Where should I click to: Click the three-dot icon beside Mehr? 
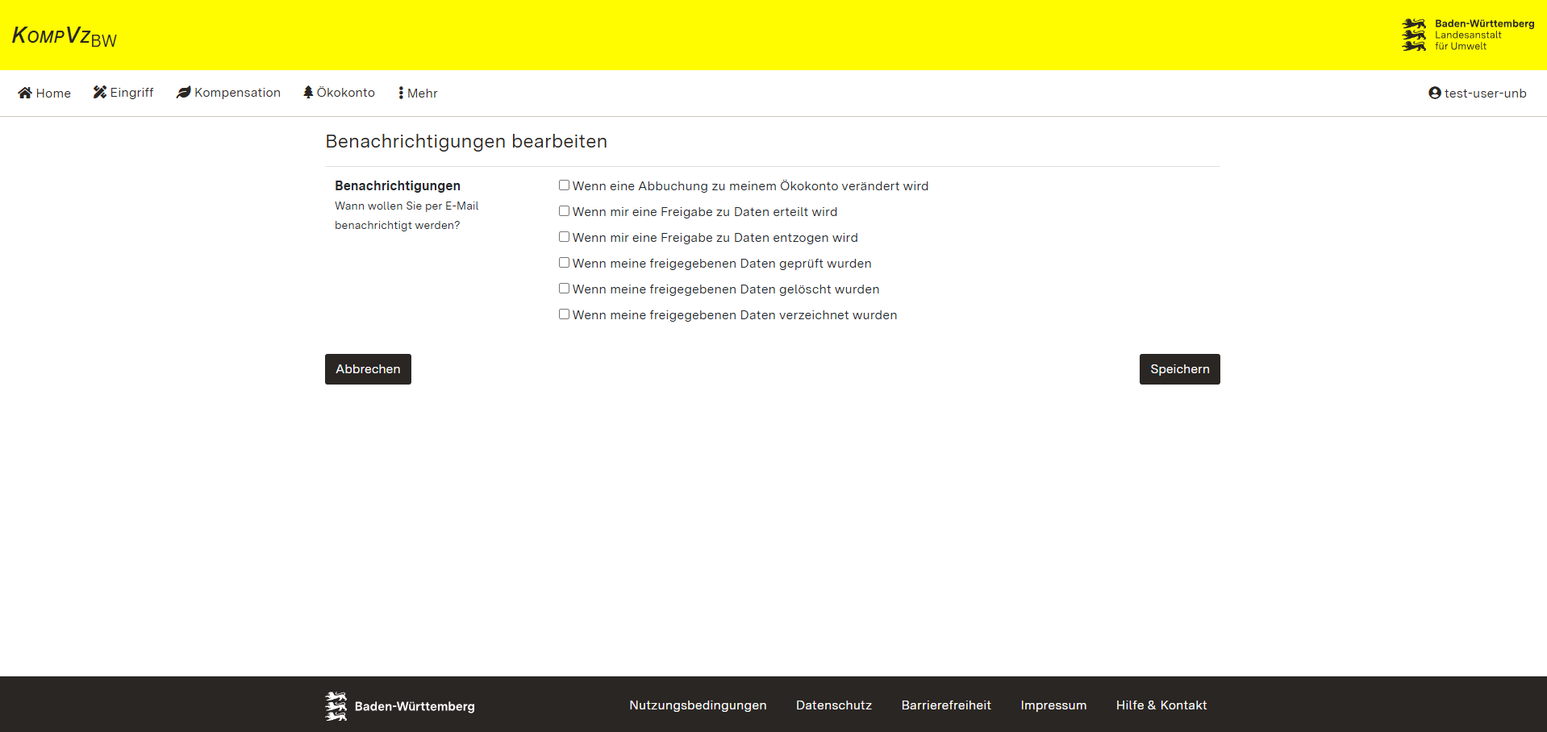coord(401,93)
